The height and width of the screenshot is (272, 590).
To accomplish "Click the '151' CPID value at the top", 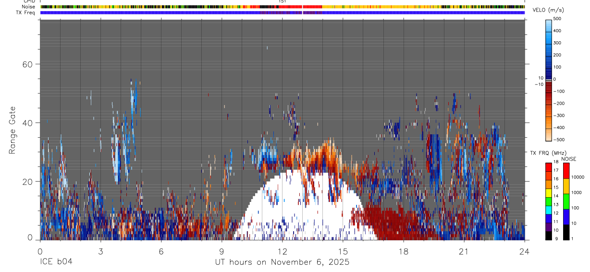I will [282, 2].
